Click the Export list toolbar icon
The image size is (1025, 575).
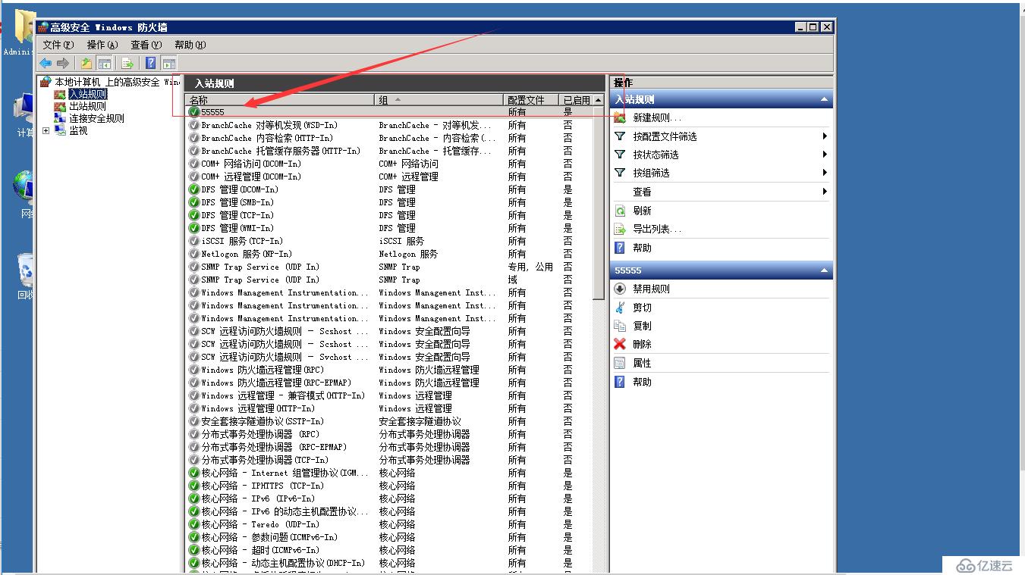coord(127,64)
